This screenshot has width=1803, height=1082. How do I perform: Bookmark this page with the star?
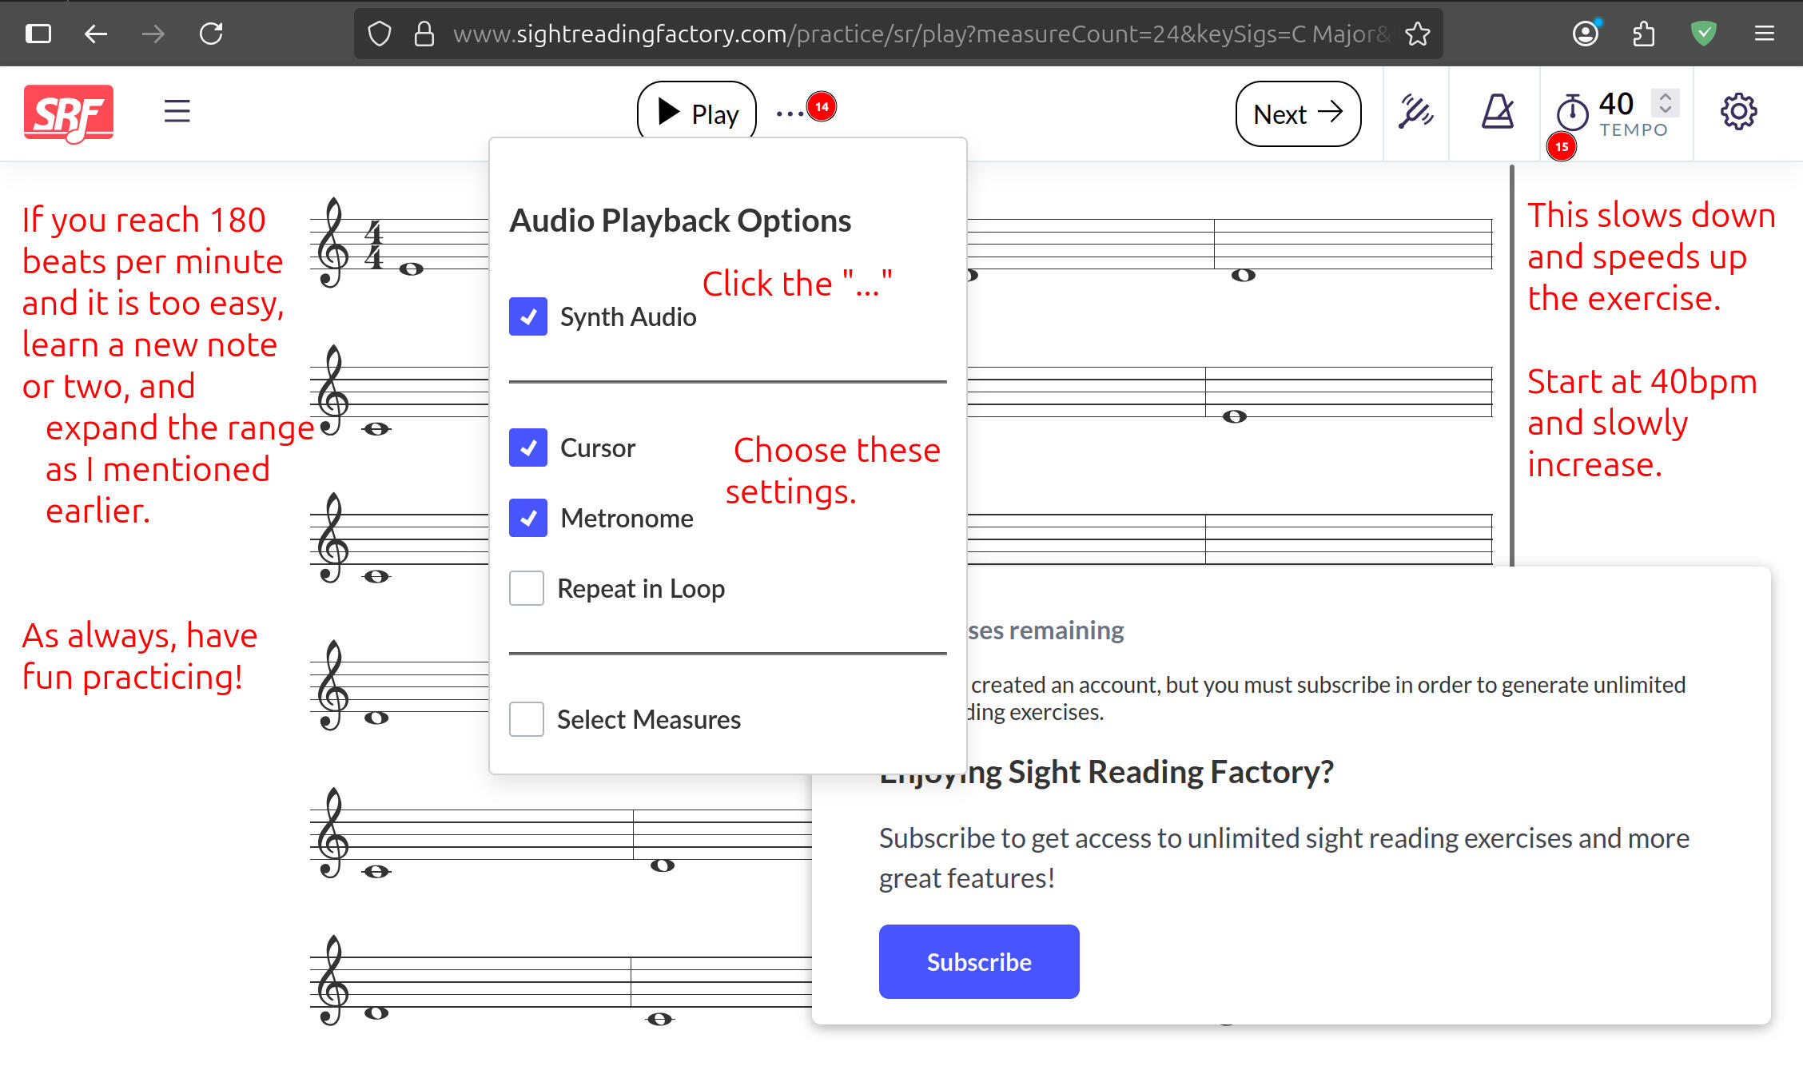coord(1418,34)
